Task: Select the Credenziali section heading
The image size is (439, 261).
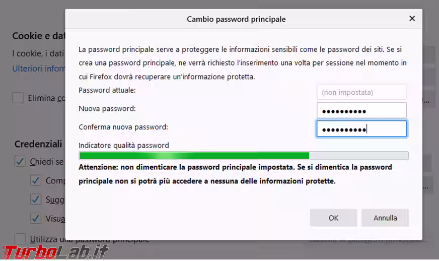Action: pyautogui.click(x=38, y=144)
